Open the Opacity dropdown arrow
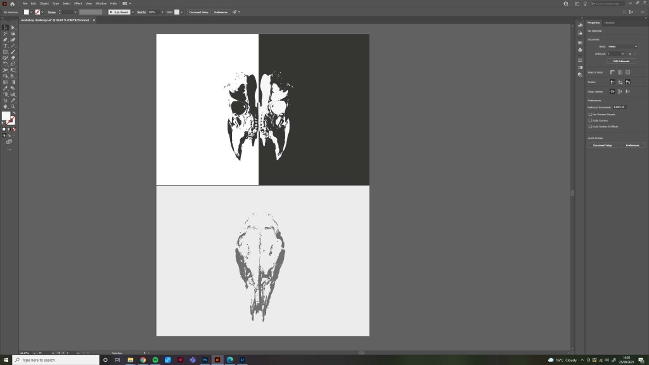This screenshot has width=649, height=365. pyautogui.click(x=162, y=12)
